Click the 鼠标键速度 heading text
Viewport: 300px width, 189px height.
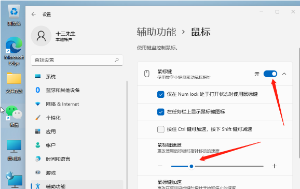[x=170, y=145]
